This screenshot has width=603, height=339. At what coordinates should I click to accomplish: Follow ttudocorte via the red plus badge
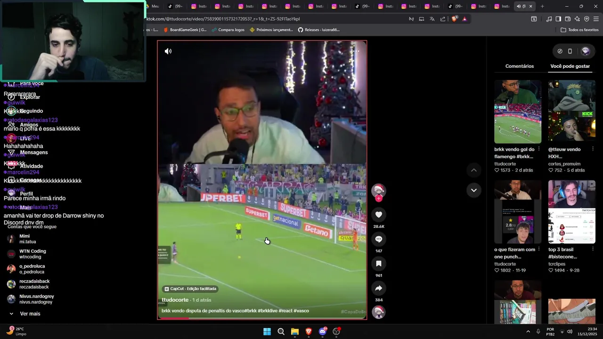(379, 199)
